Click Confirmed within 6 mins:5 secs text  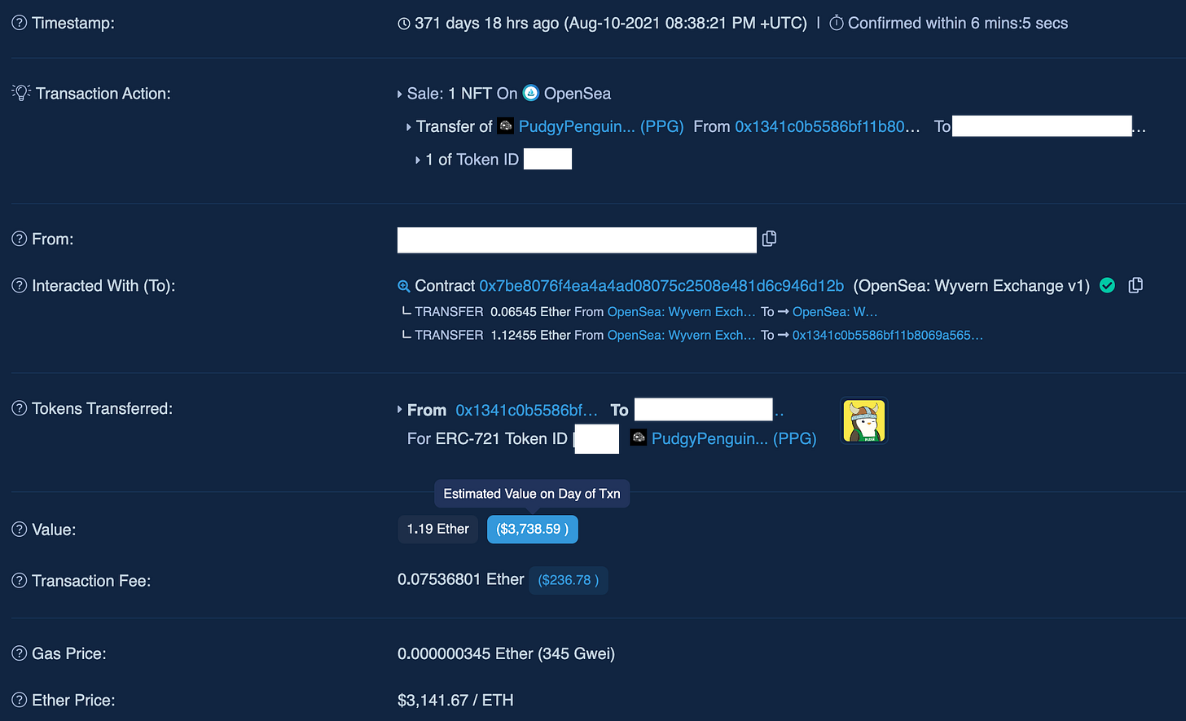point(958,23)
